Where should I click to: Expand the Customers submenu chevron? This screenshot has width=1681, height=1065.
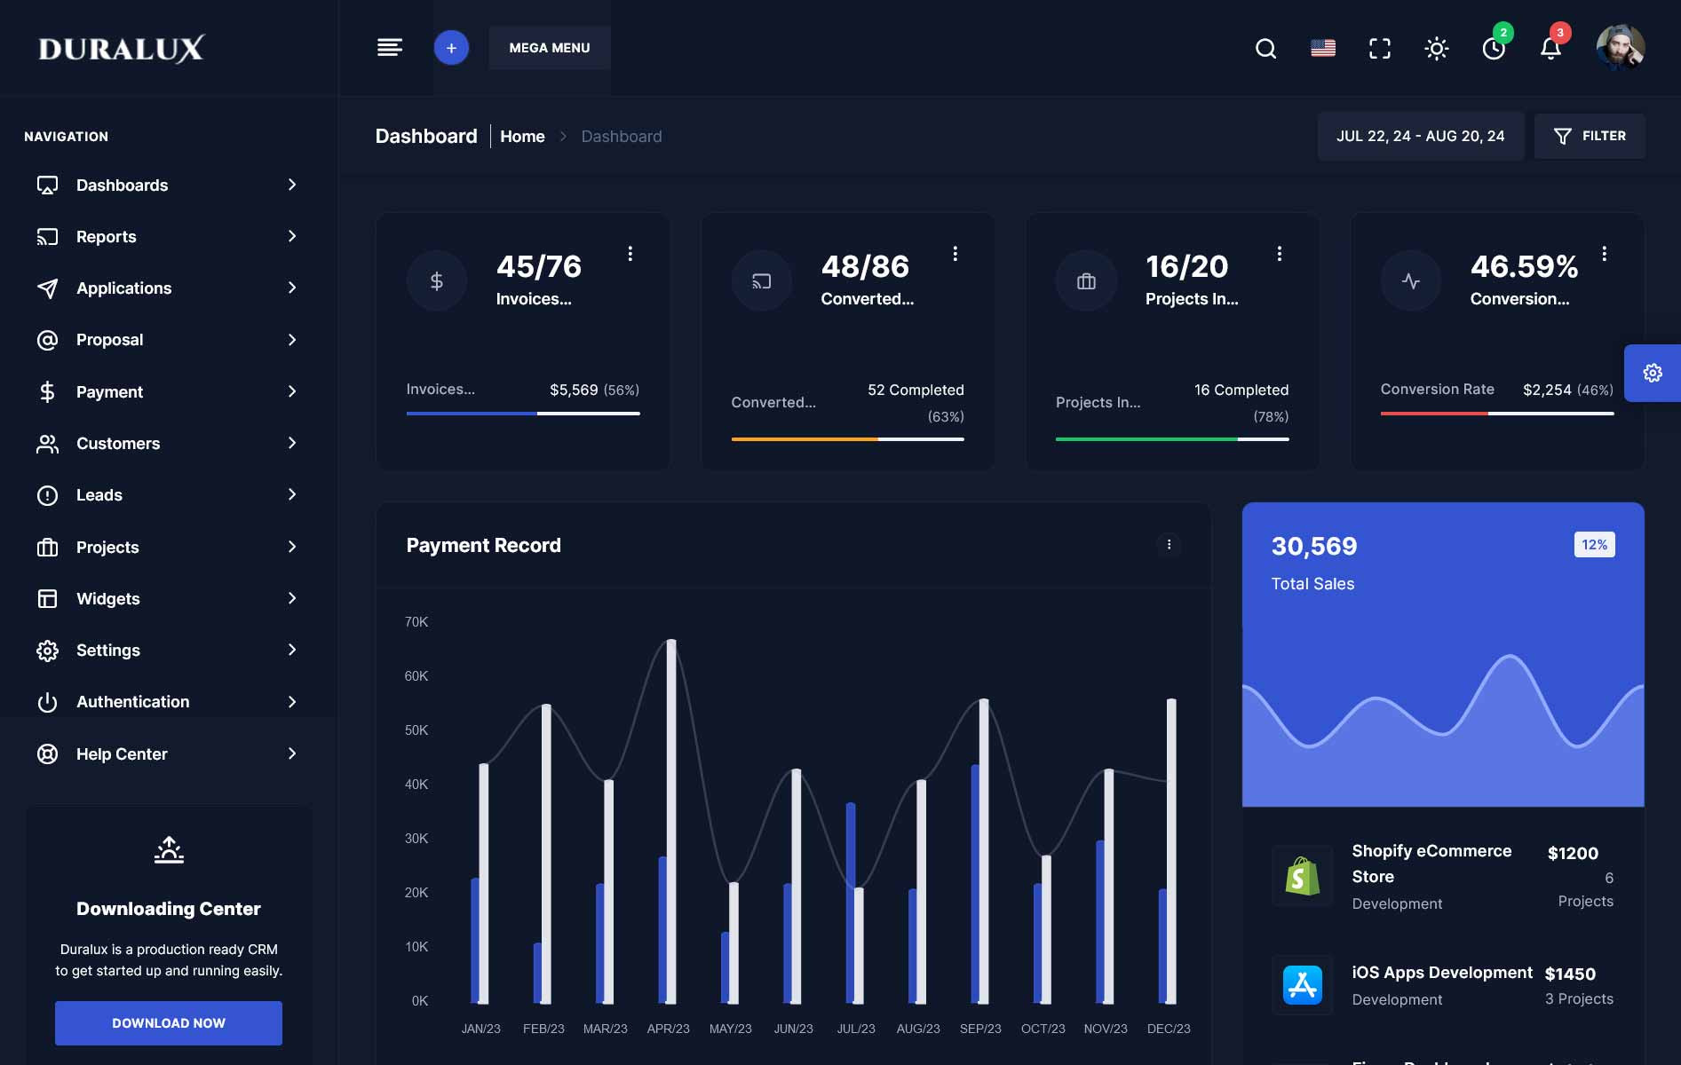(292, 443)
